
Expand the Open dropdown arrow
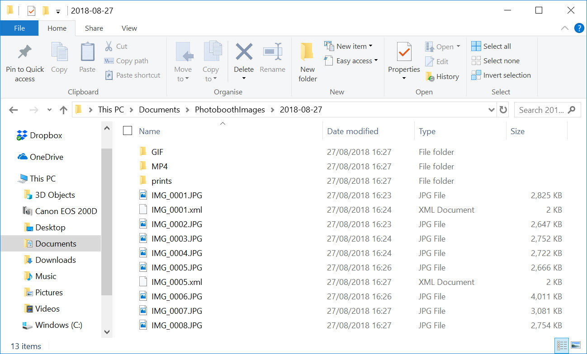coord(458,47)
